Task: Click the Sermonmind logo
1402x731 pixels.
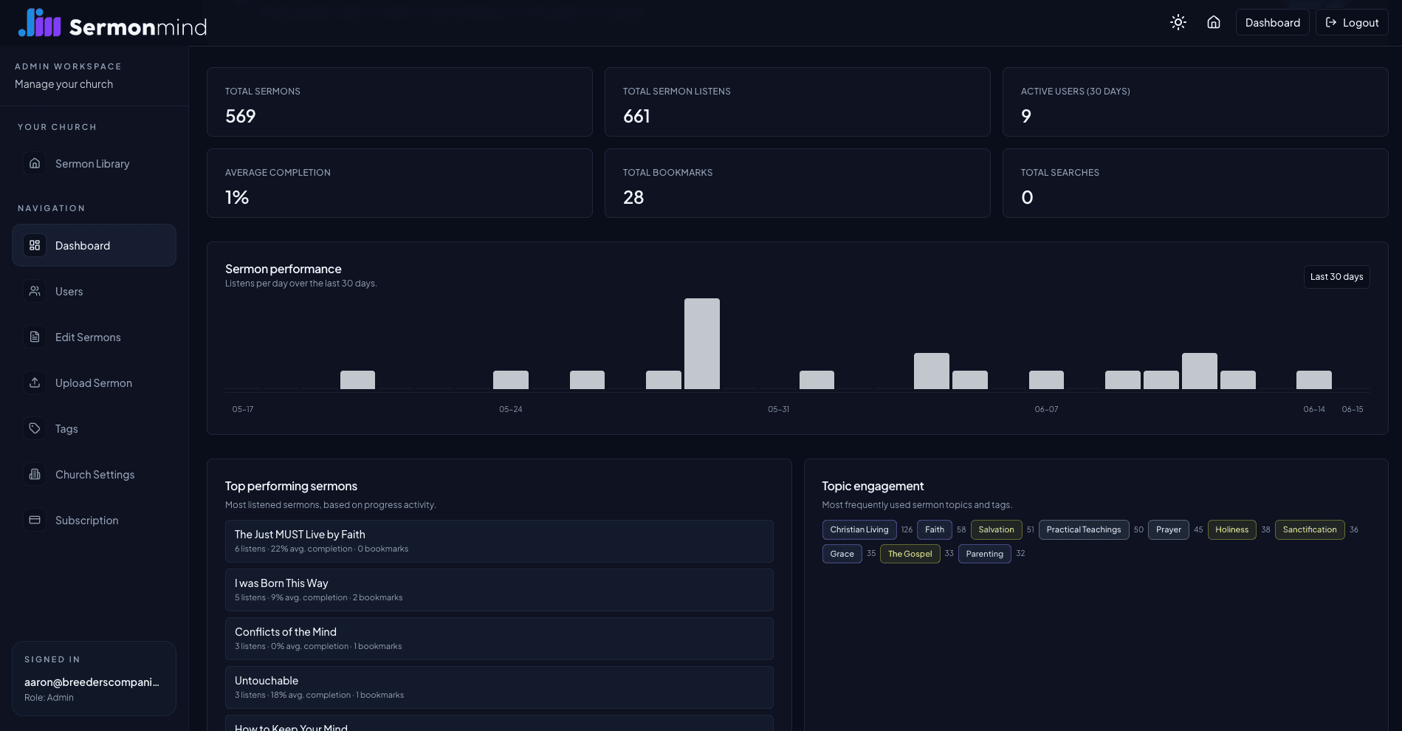Action: tap(112, 24)
